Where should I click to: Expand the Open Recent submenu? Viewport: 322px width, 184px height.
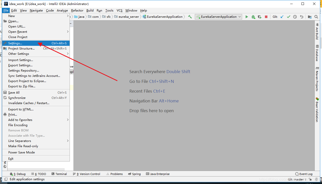click(36, 32)
